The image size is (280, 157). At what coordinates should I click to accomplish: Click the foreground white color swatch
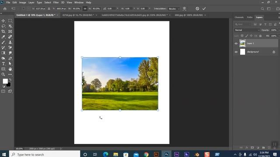point(5,81)
